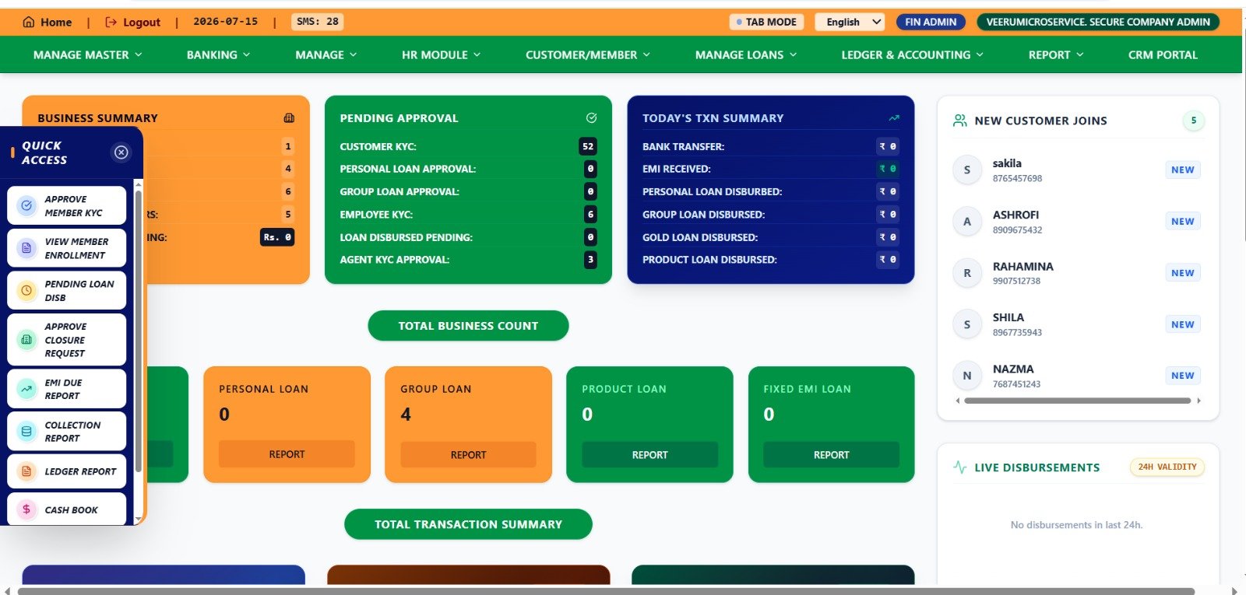This screenshot has height=595, width=1246.
Task: Open the CRM Portal menu item
Action: [1163, 54]
